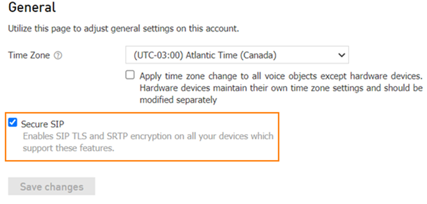The height and width of the screenshot is (204, 427).
Task: Click the 'Hardware devices maintain their own' sentence
Action: coord(281,88)
